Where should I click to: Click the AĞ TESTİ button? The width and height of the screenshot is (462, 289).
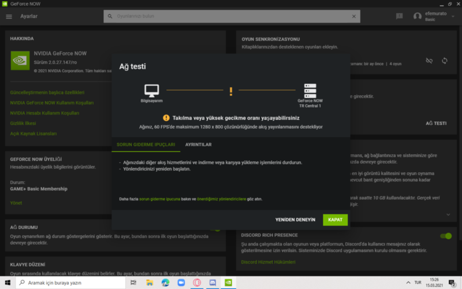[436, 123]
